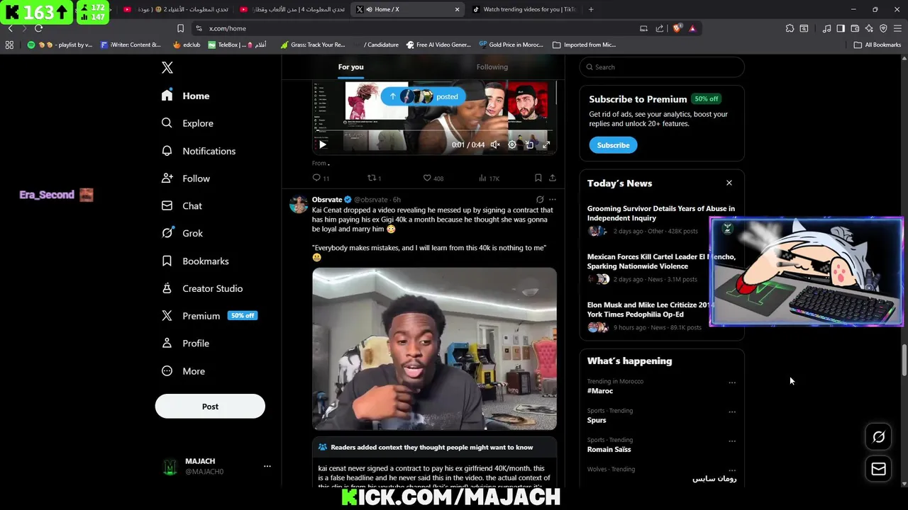Click bookmark-this-page icon beside address bar
The width and height of the screenshot is (908, 510).
[180, 28]
